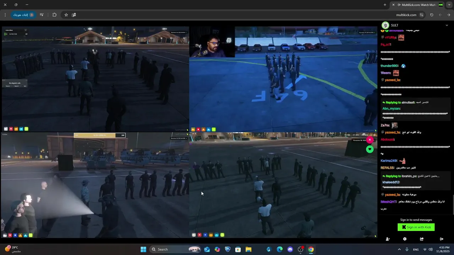Toggle the microphone tray icon

click(x=407, y=249)
